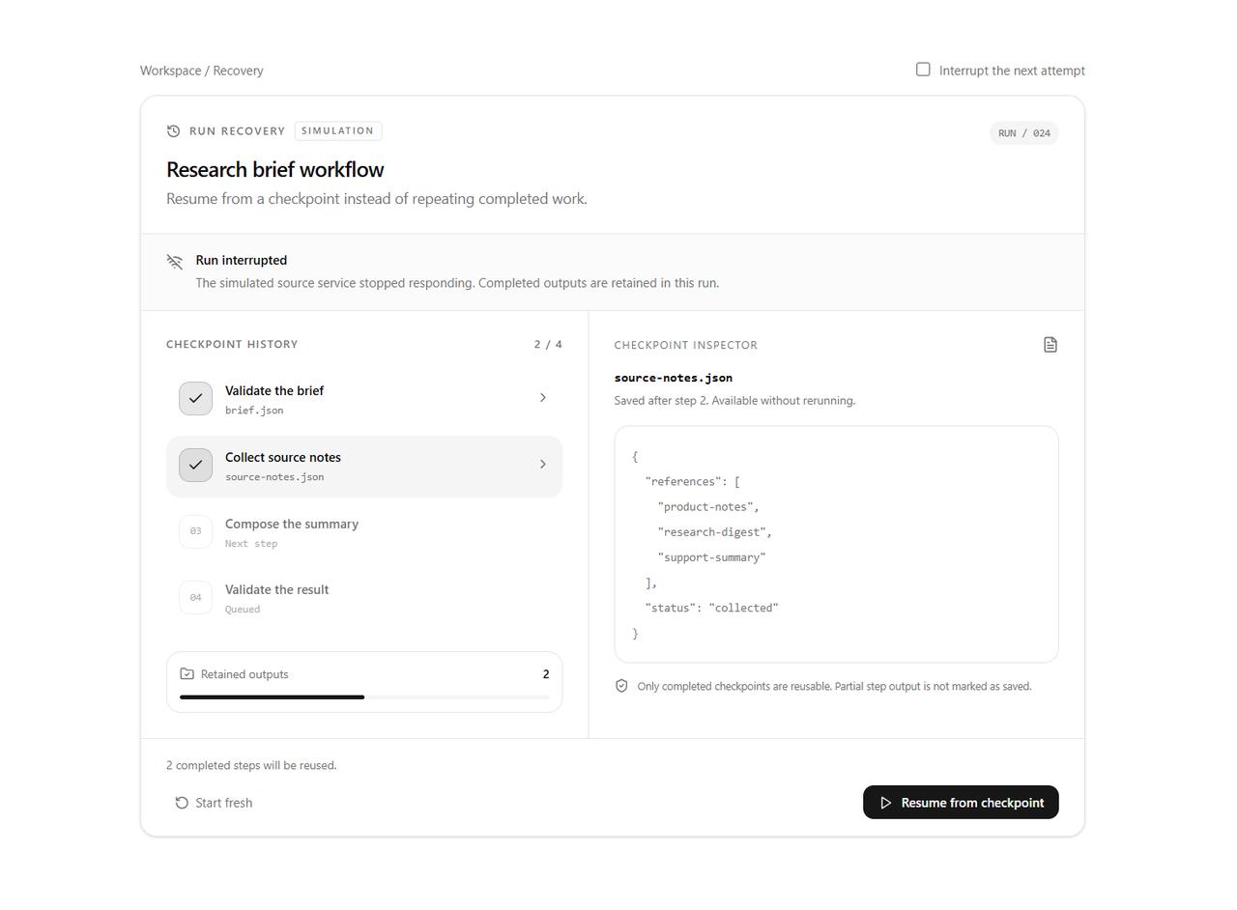Click the "Saved after step 2" description

734,400
